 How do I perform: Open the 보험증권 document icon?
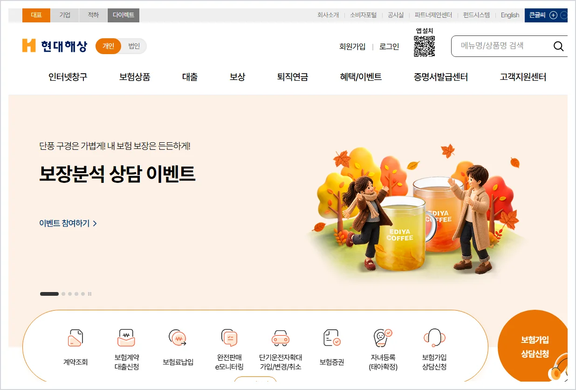[332, 338]
